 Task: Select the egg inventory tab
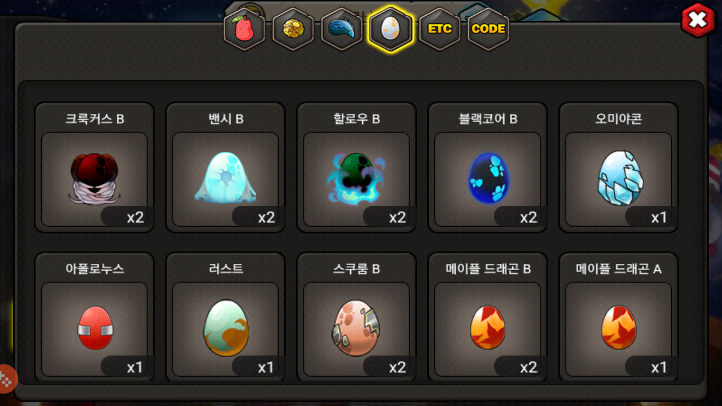tap(390, 29)
